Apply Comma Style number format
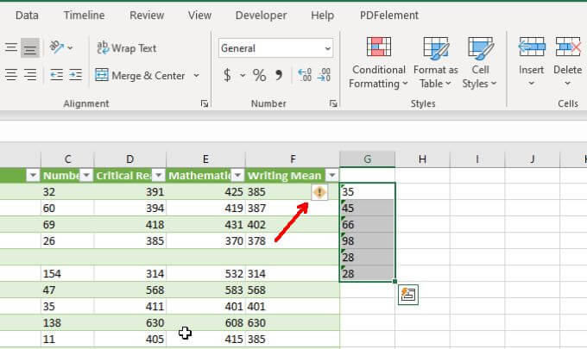The image size is (587, 349). click(281, 76)
